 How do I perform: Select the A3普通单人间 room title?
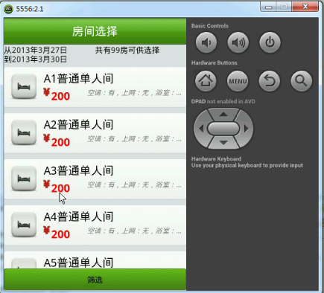78,171
